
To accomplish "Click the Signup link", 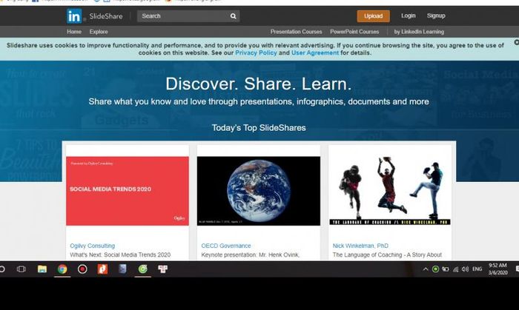I will click(436, 16).
